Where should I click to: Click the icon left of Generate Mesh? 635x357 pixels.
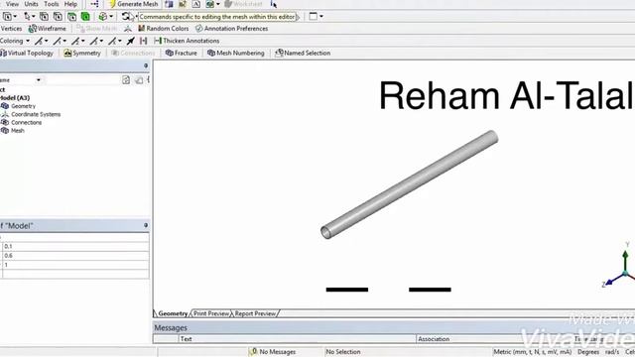pyautogui.click(x=94, y=4)
